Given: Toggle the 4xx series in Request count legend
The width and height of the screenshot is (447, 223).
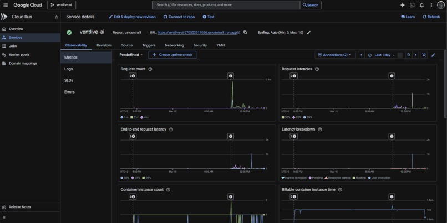Looking at the screenshot, I should click(145, 117).
